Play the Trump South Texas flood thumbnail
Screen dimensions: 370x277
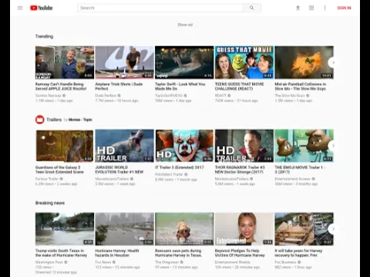[65, 229]
